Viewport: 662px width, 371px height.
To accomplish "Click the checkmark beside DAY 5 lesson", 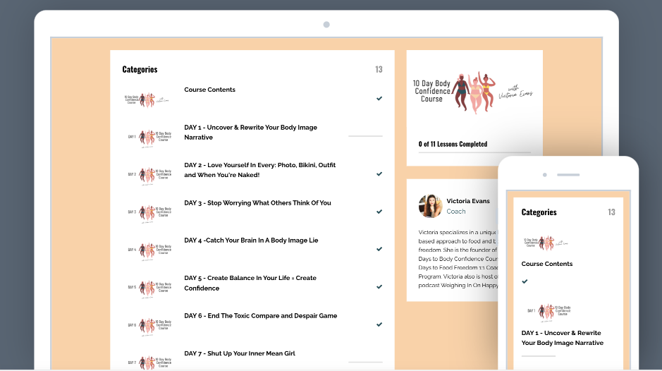I will click(x=379, y=286).
